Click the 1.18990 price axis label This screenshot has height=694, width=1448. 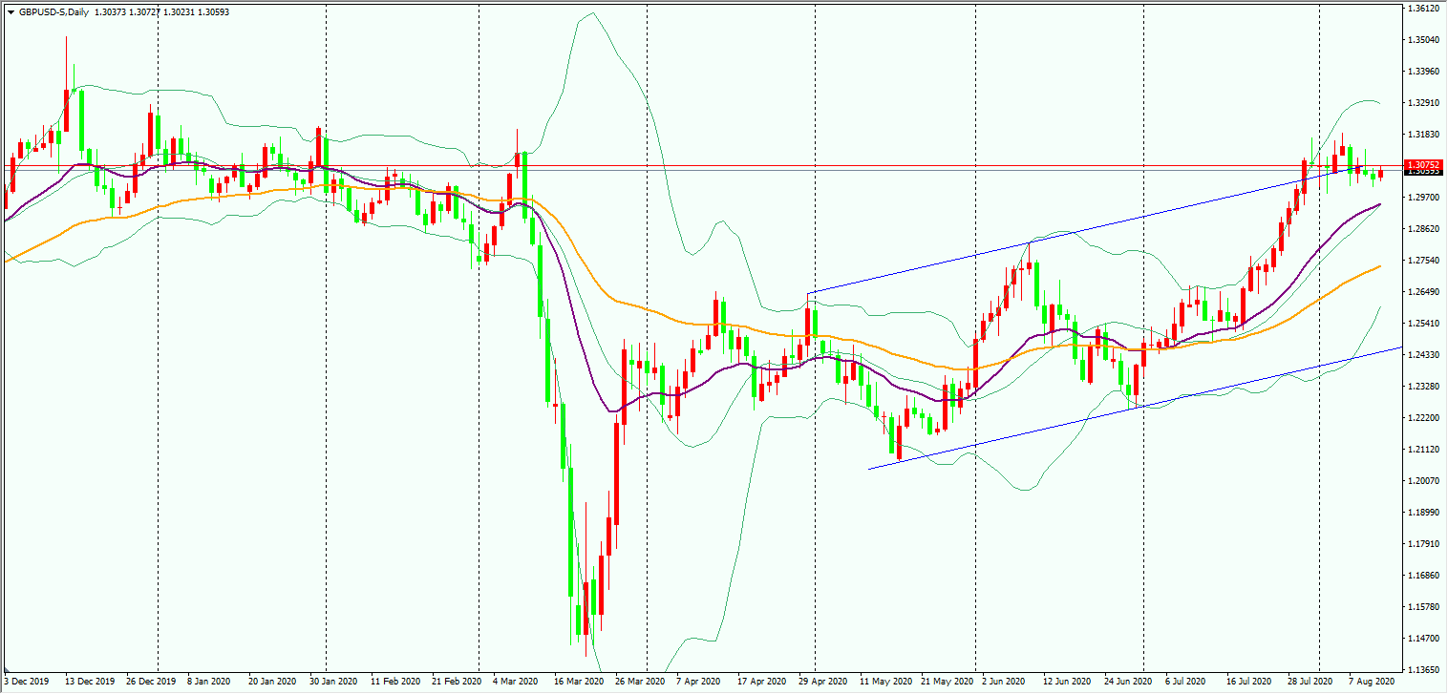coord(1423,513)
